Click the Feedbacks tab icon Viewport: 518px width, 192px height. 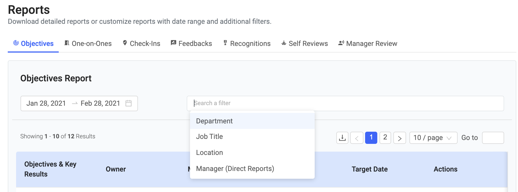click(173, 43)
